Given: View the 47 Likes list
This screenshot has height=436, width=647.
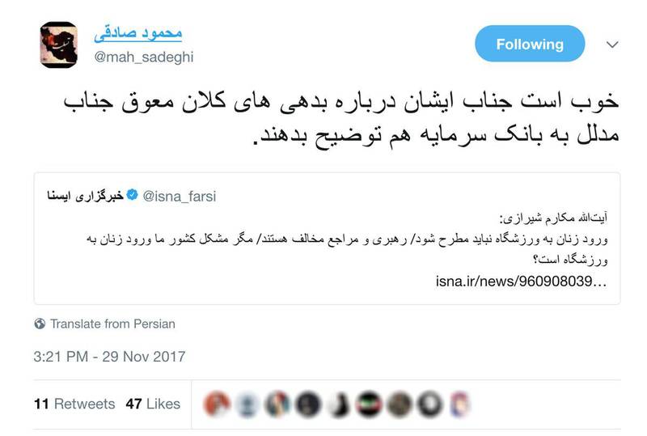Looking at the screenshot, I should pos(153,404).
